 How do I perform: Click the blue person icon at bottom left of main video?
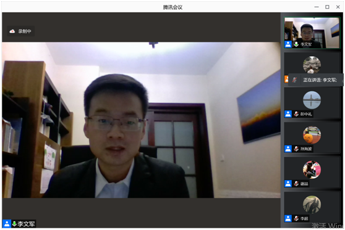point(7,224)
